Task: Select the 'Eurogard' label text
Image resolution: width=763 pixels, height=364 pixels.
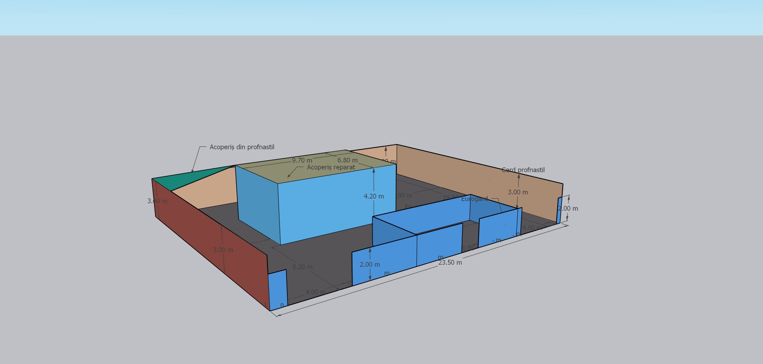Action: (474, 199)
